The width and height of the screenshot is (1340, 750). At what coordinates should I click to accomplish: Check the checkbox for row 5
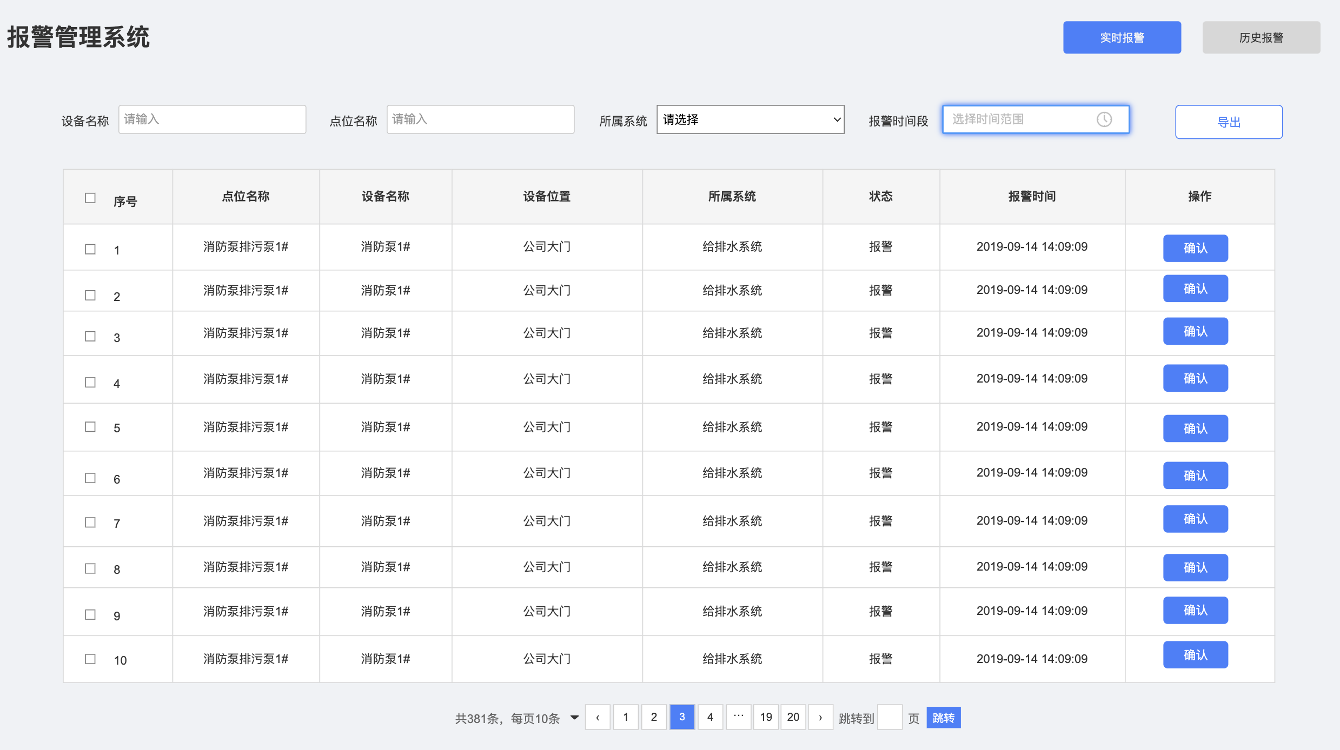tap(90, 427)
